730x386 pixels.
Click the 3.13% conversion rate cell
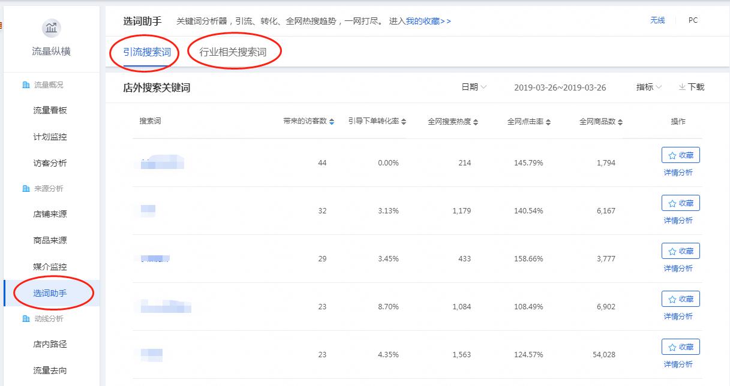click(x=388, y=211)
